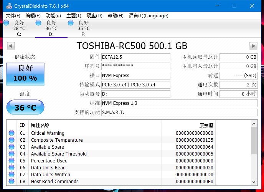Click status orb of Composite Temperature row

12,140
